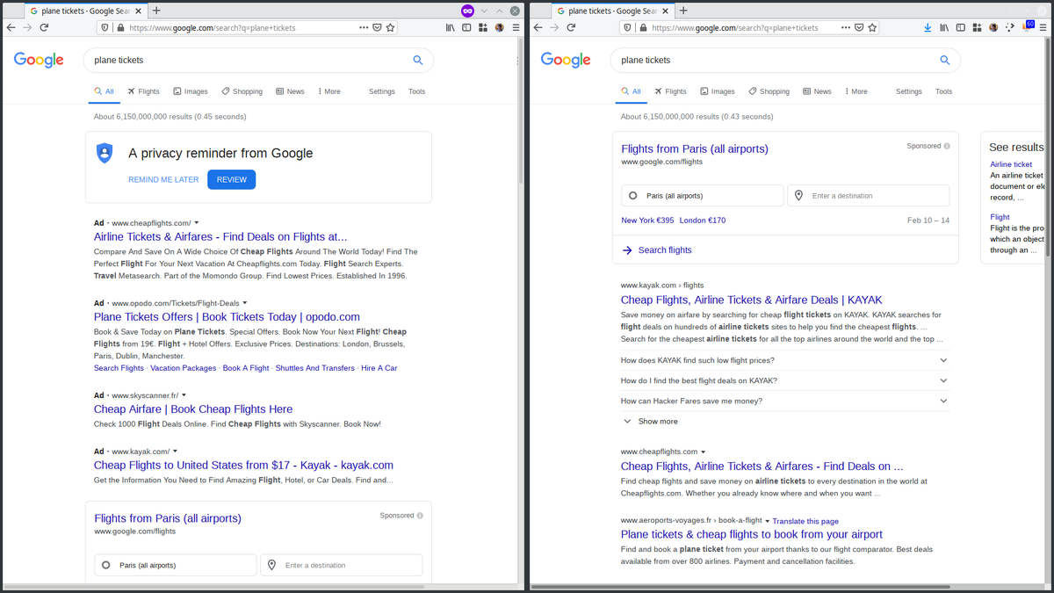Click tracking protection shield in left window
Viewport: 1054px width, 593px height.
[105, 27]
